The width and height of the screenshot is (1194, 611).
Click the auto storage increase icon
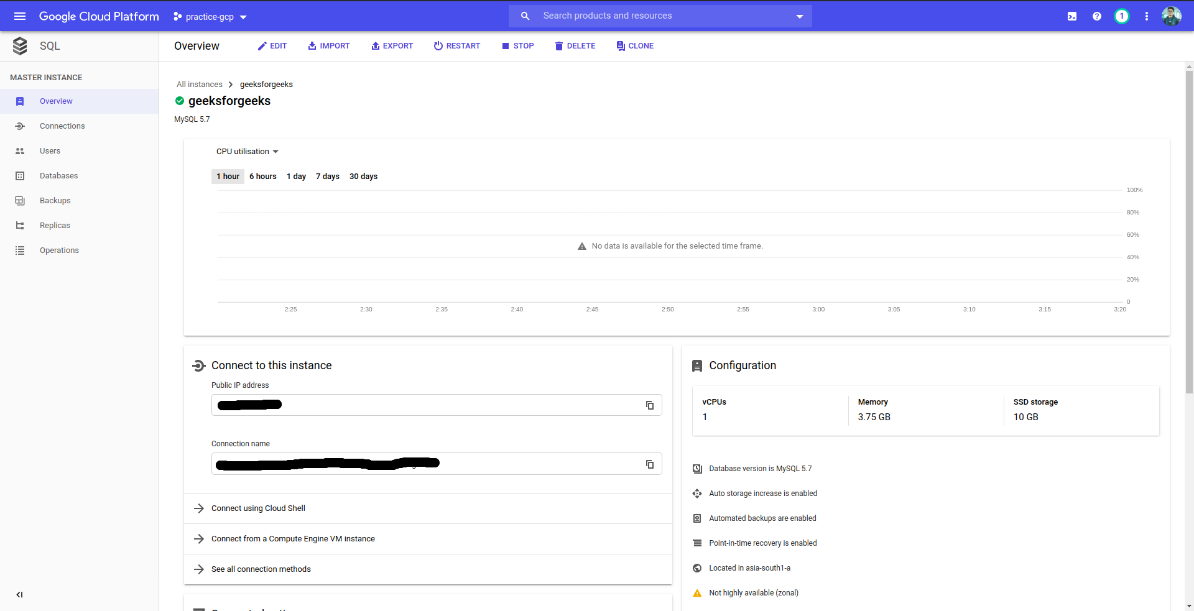(697, 494)
